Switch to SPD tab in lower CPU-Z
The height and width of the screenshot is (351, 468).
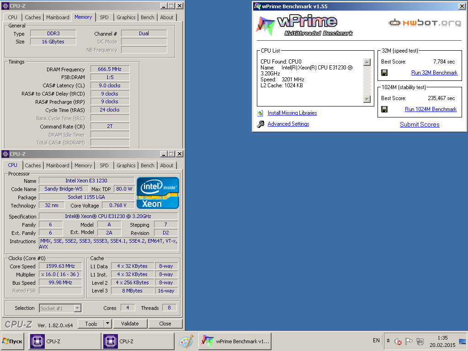point(104,165)
